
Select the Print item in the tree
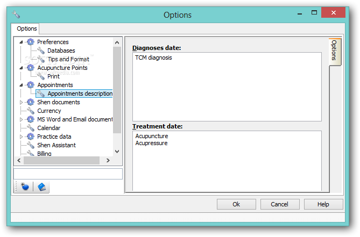(53, 76)
